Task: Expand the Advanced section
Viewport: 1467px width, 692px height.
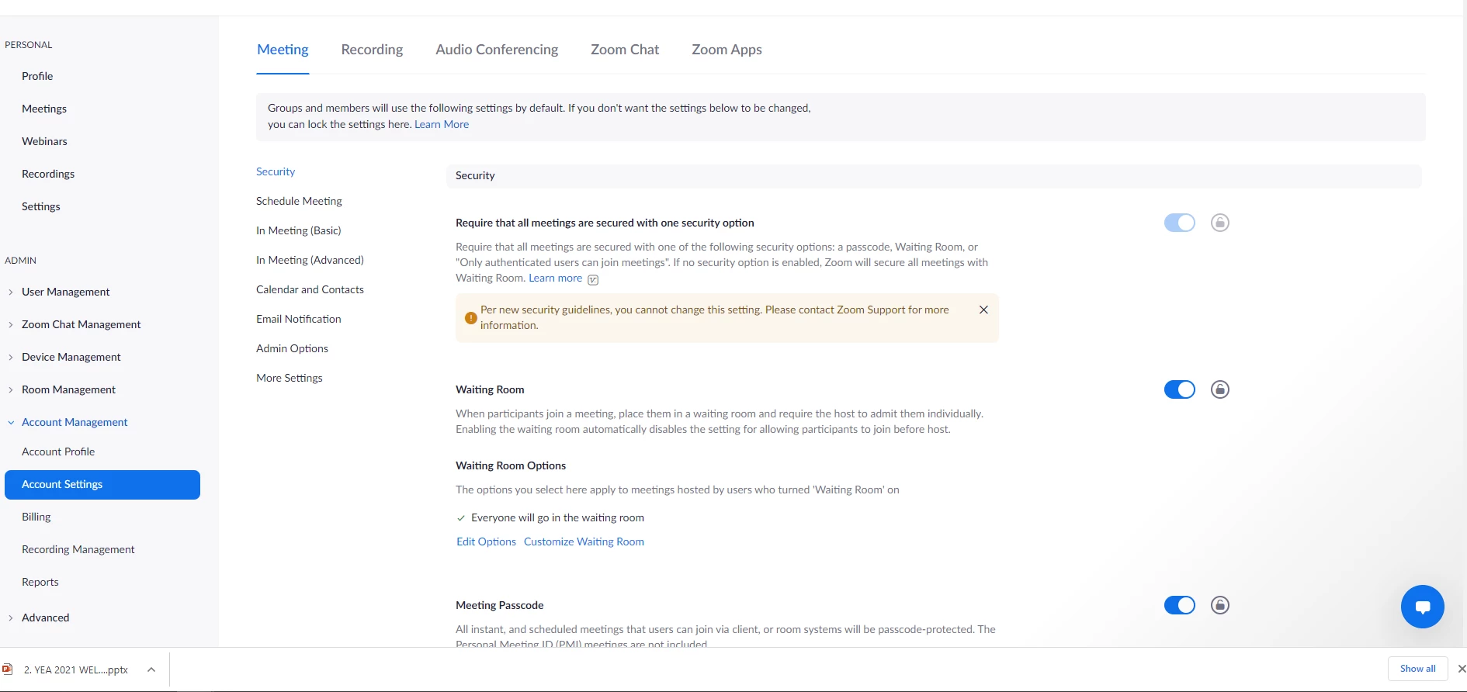Action: (45, 618)
